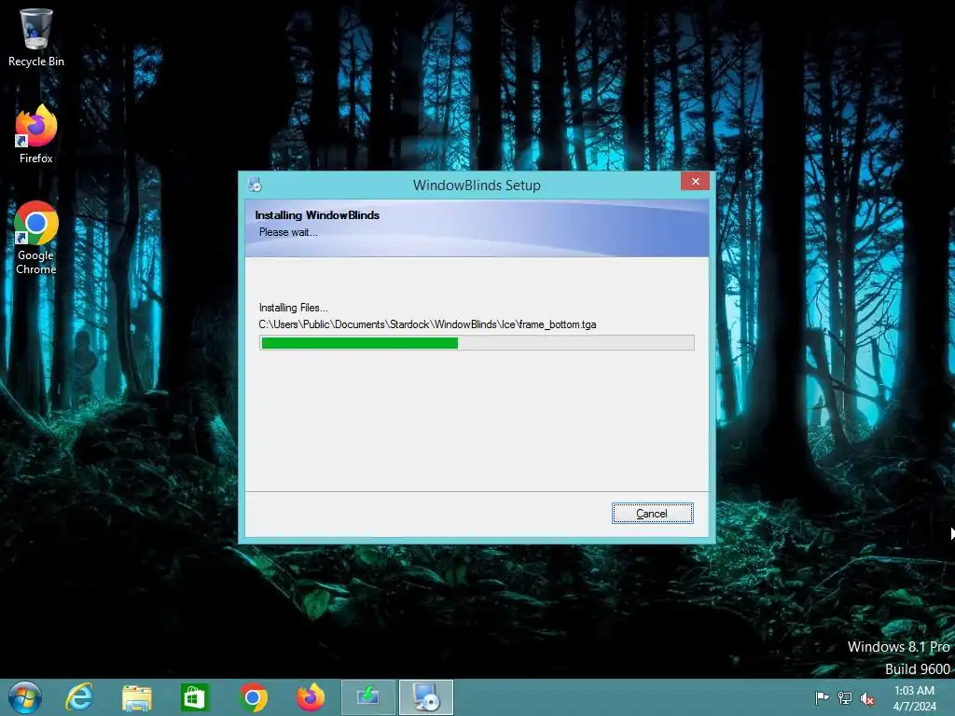Switch to the WindowBlinds Setup taskbar item

pyautogui.click(x=426, y=697)
